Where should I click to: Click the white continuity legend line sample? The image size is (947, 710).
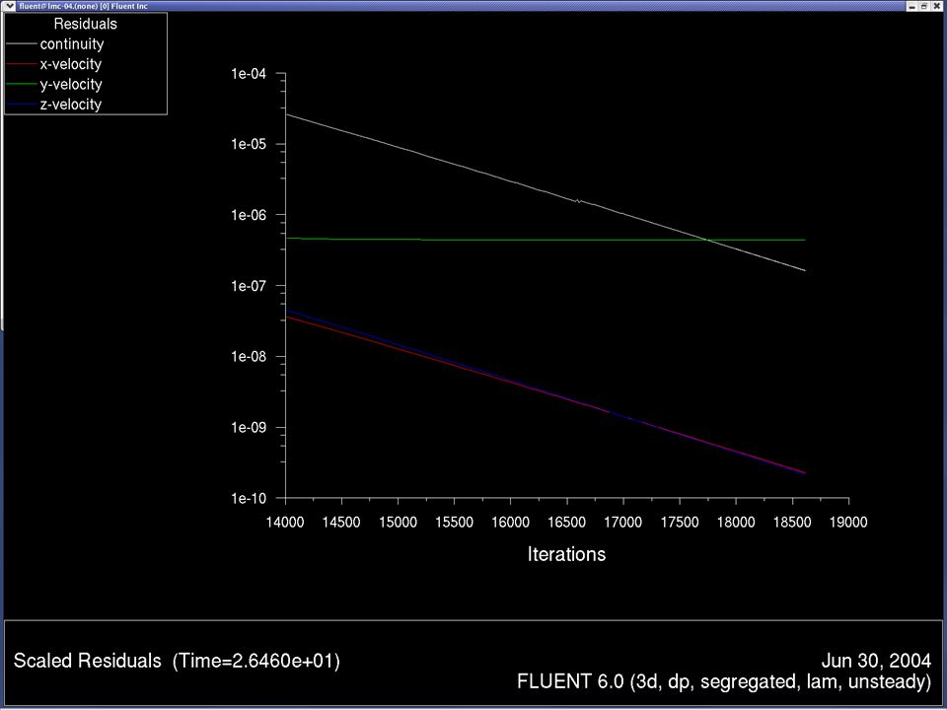21,44
